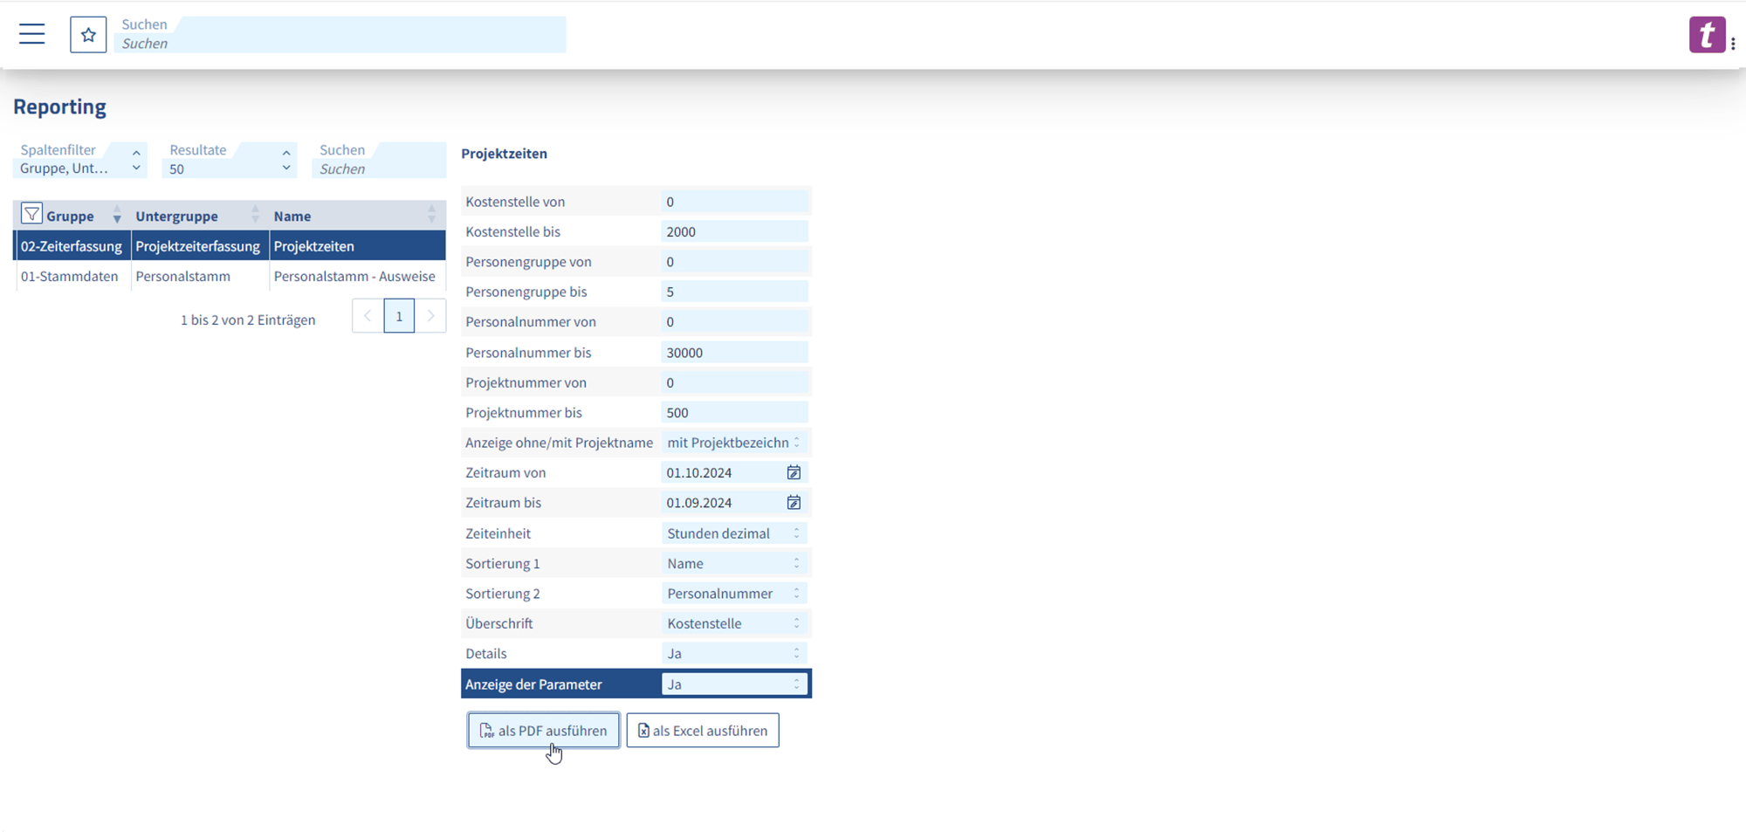Click the Kostenstelle bis input field
The image size is (1746, 832).
(733, 231)
